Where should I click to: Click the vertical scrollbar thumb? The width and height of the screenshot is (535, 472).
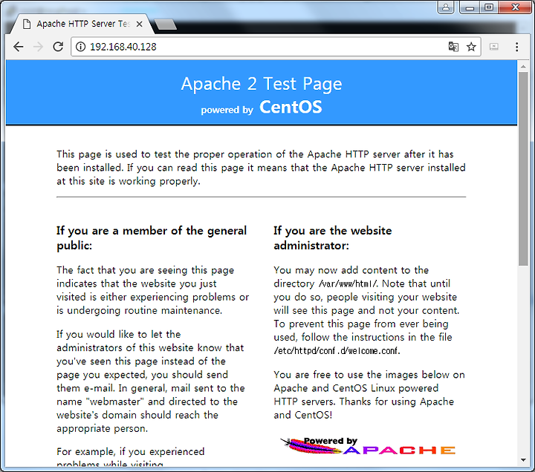[x=523, y=168]
